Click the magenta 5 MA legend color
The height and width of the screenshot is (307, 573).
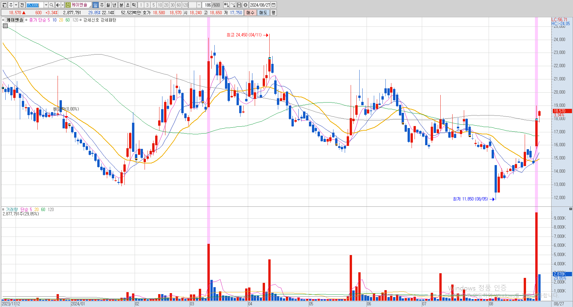[49, 20]
